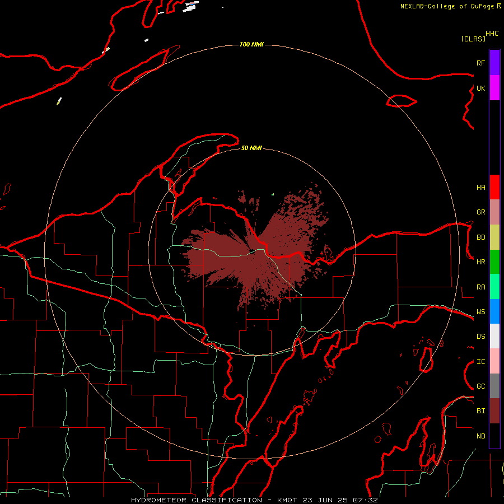Screen dimensions: 504x504
Task: Click the DS legend label
Action: click(x=480, y=337)
